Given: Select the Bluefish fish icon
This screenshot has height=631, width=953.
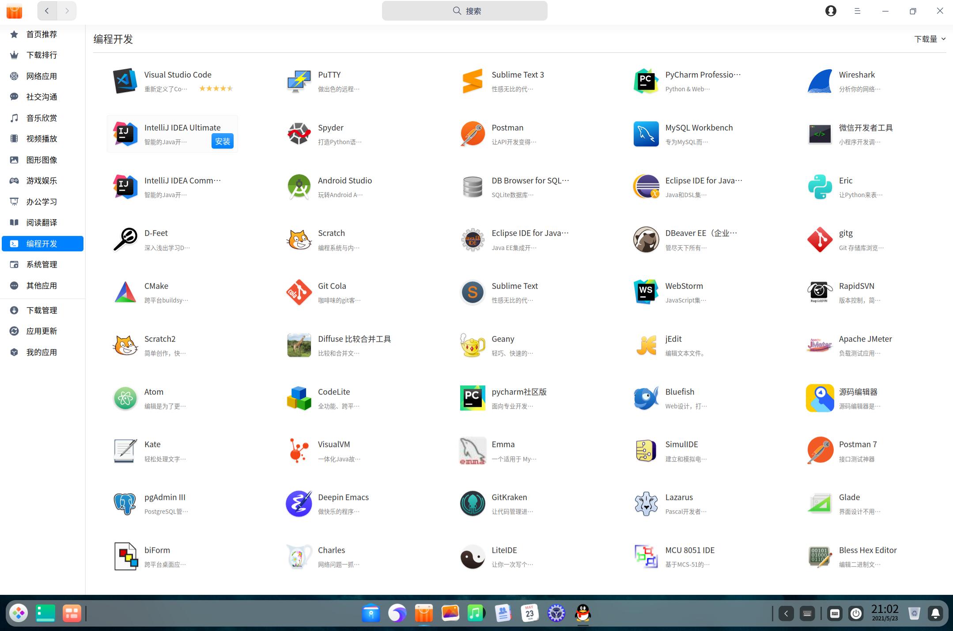Looking at the screenshot, I should pos(646,398).
